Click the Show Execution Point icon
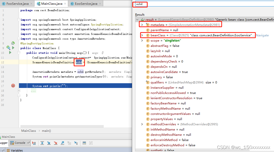 pos(34,143)
